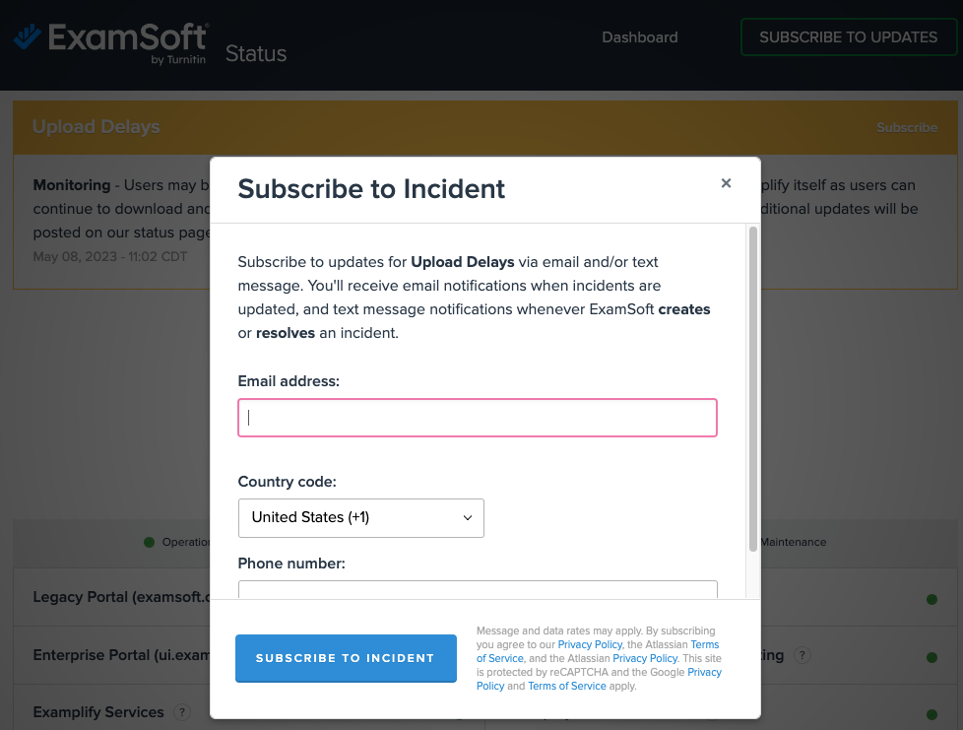Open Google Terms of Service link
The image size is (963, 730).
coord(567,686)
